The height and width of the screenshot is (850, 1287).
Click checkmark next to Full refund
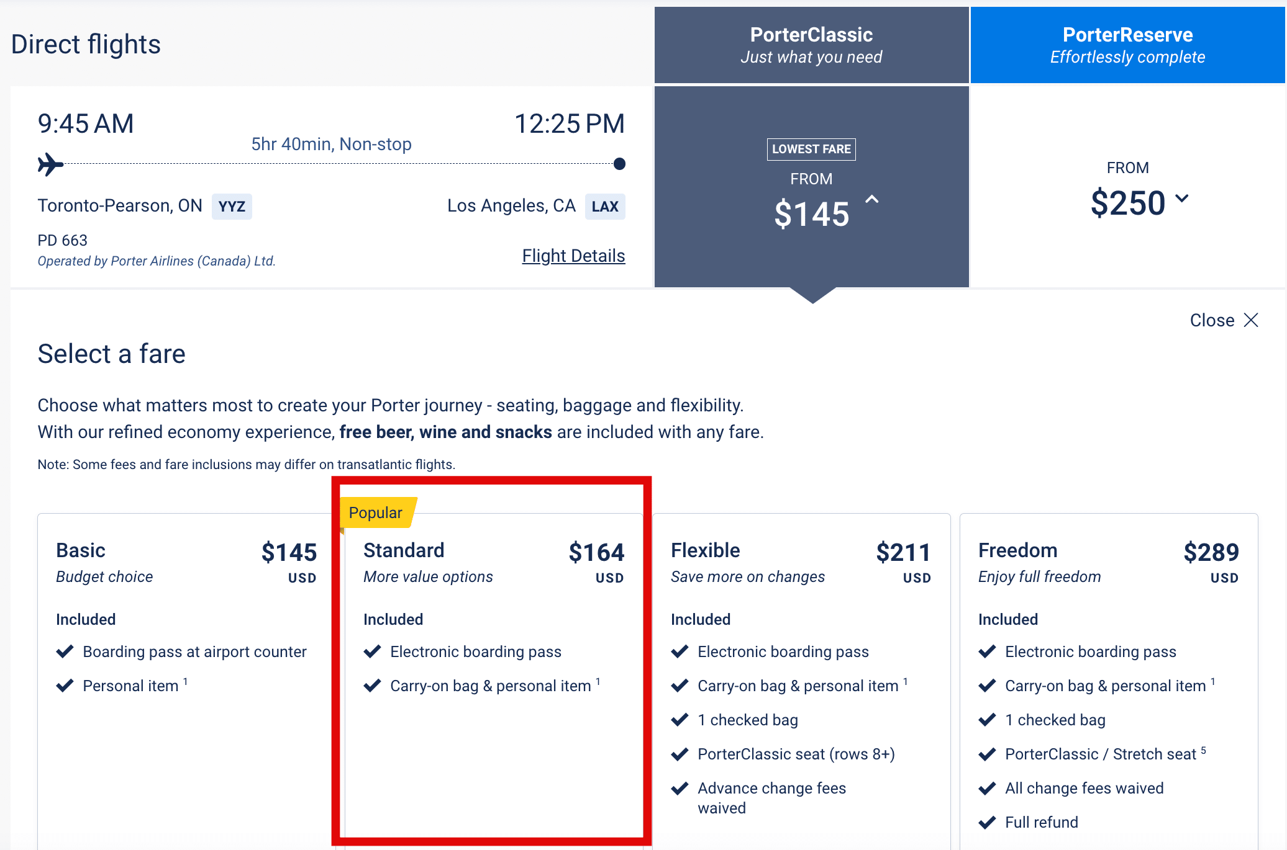tap(987, 823)
